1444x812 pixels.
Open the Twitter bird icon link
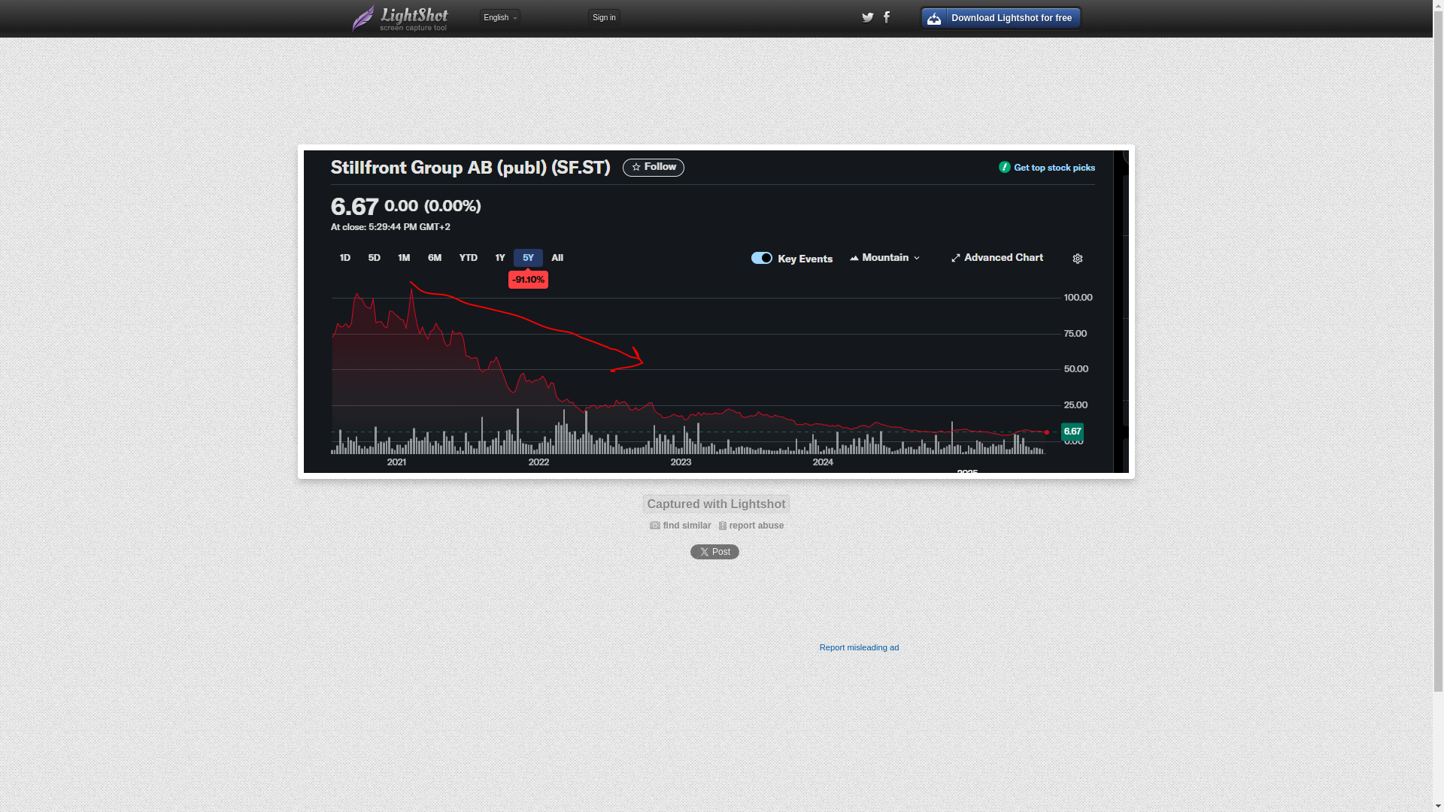pyautogui.click(x=867, y=17)
